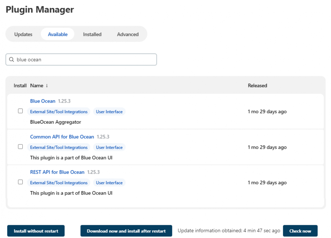
Task: Open the REST API for Blue Ocean link
Action: [57, 172]
